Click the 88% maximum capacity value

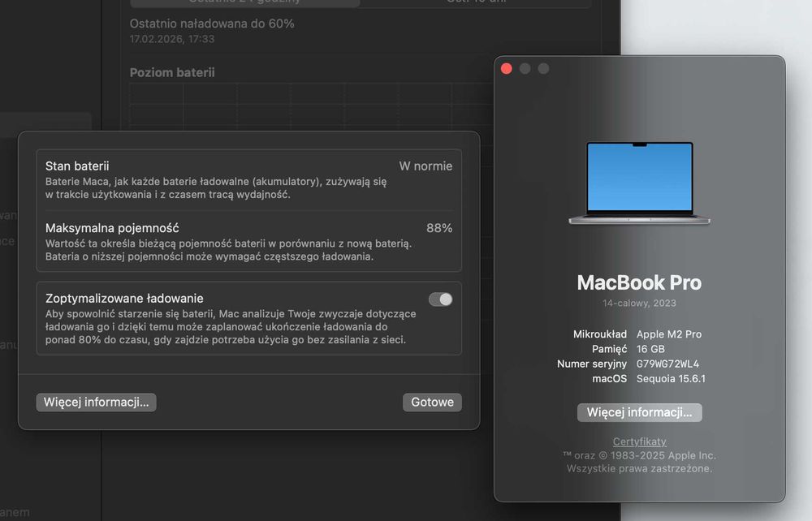439,228
